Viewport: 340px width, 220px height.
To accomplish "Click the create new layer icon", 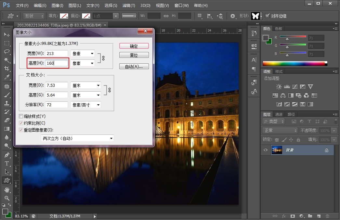I will click(x=319, y=216).
